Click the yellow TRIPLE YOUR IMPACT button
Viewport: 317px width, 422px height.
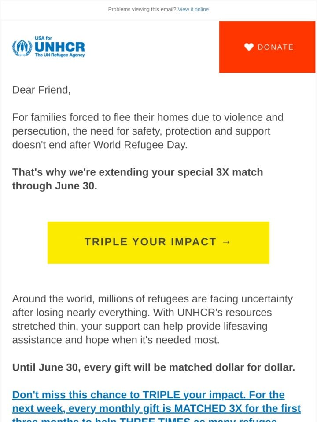(158, 243)
